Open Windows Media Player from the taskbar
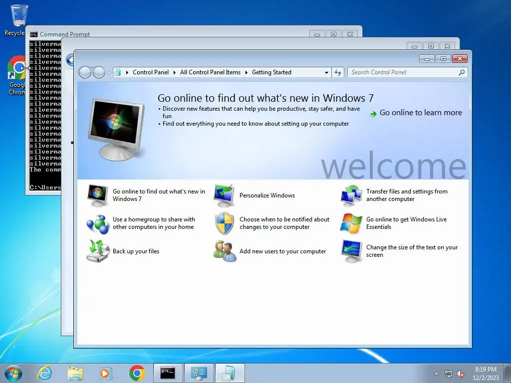511x383 pixels. [106, 373]
